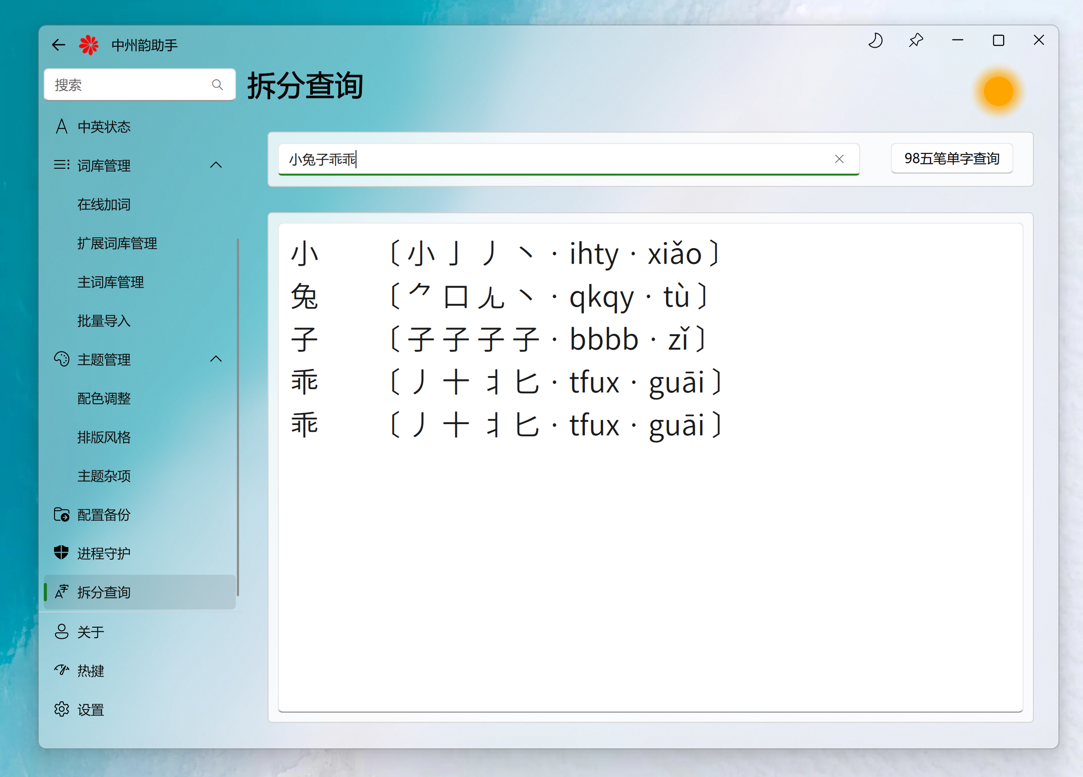Click the back arrow icon
The width and height of the screenshot is (1083, 777).
click(58, 45)
